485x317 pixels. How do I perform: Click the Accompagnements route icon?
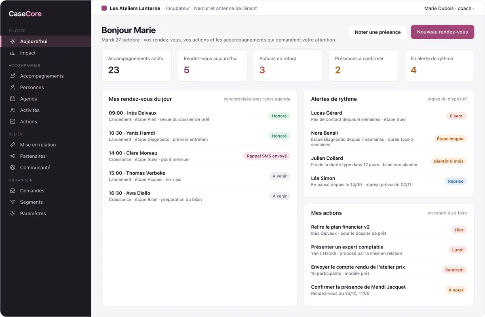[x=13, y=76]
